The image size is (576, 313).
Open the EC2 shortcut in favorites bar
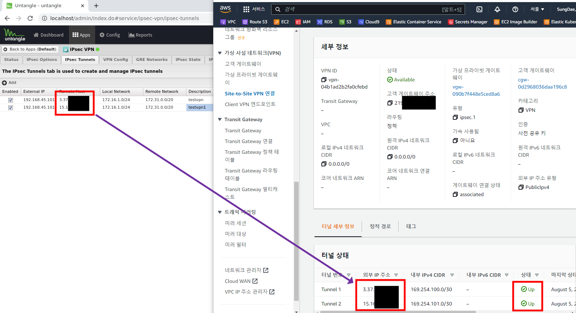pyautogui.click(x=281, y=22)
